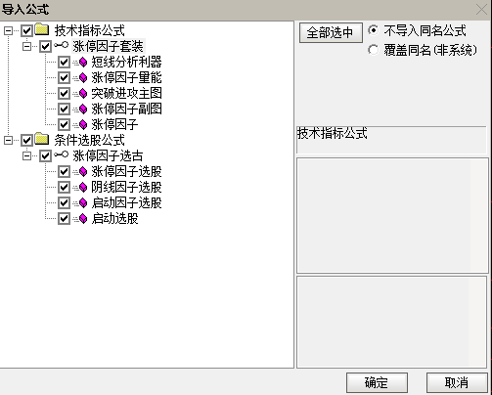
Task: Confirm import with the 确定 button
Action: click(377, 382)
